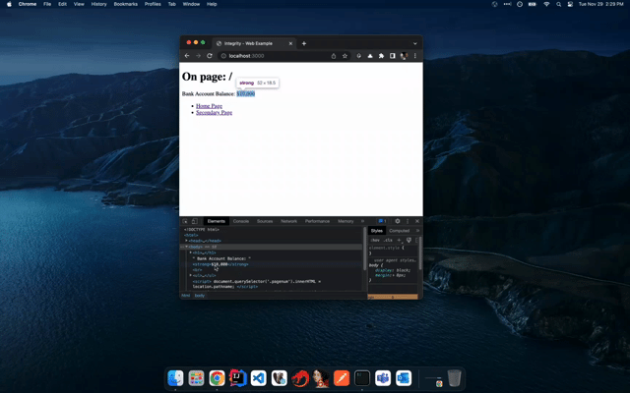Toggle the DevTools device toolbar icon
The height and width of the screenshot is (393, 630).
[195, 221]
